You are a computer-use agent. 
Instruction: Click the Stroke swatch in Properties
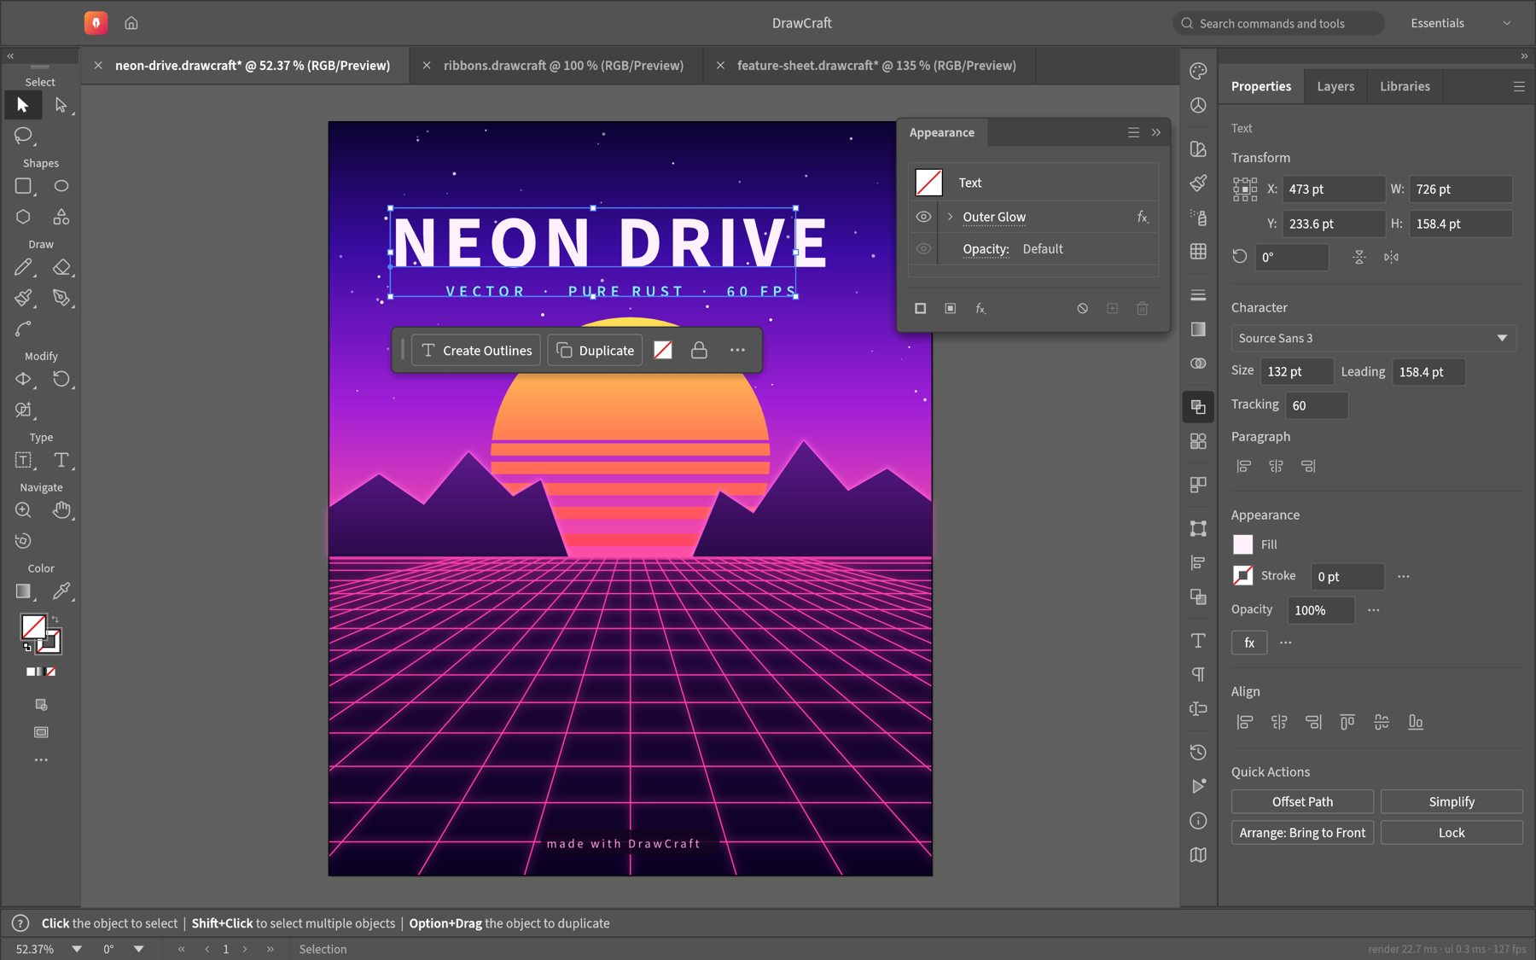1243,576
